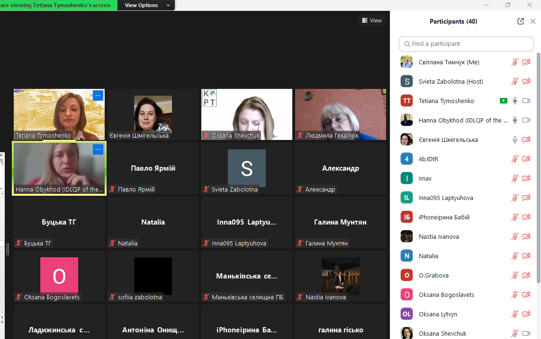Viewport: 541px width, 339px height.
Task: Select Svieta Zabolotna (Host) in participants list
Action: (x=466, y=82)
